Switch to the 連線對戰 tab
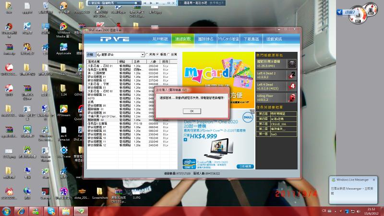Screen dimensions: 384x216 click(183, 39)
